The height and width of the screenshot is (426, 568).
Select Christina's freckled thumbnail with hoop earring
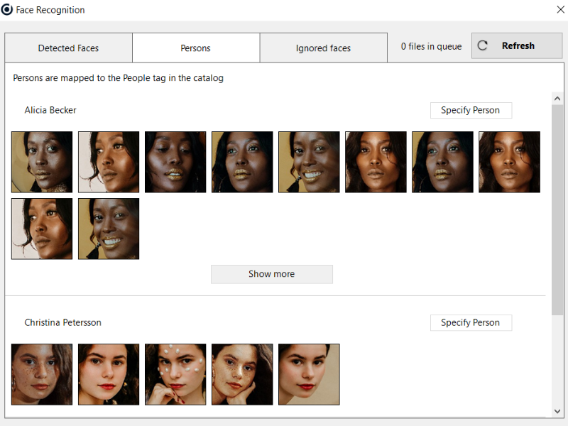coord(42,374)
